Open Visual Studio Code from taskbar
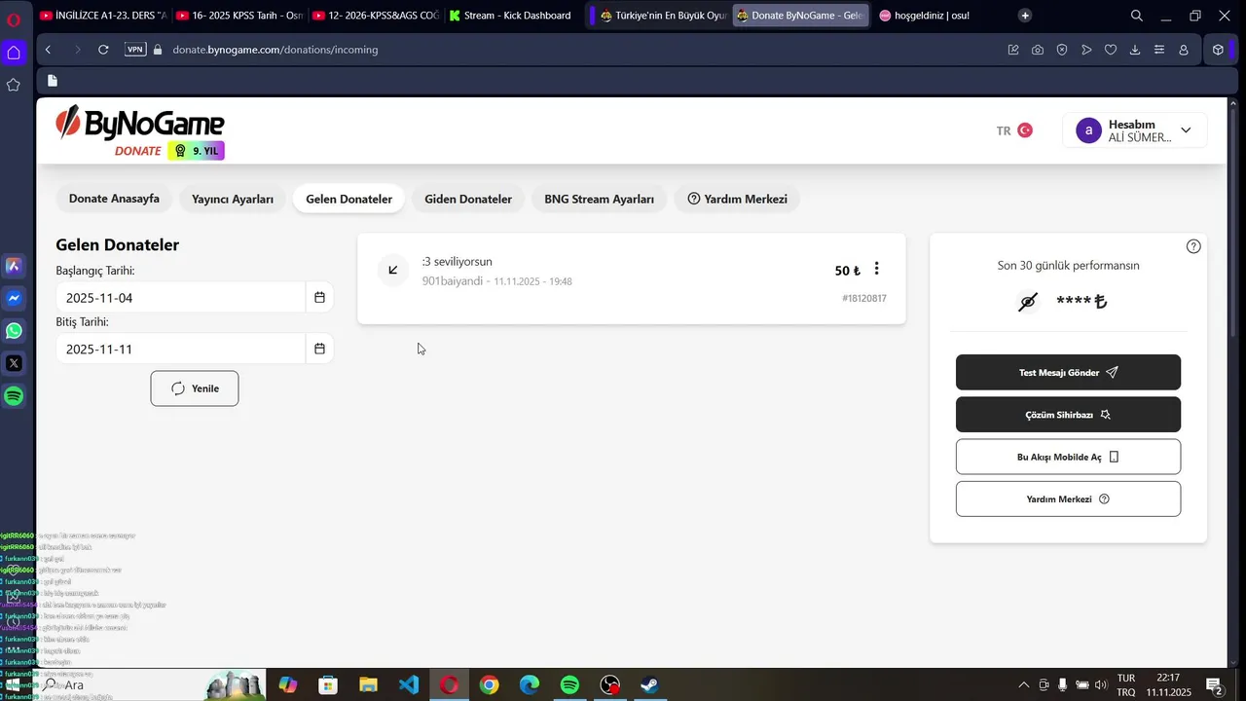 [409, 685]
